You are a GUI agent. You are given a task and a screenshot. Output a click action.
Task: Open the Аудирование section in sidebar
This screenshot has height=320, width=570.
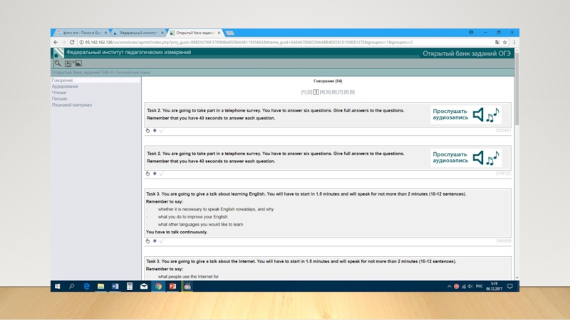65,86
